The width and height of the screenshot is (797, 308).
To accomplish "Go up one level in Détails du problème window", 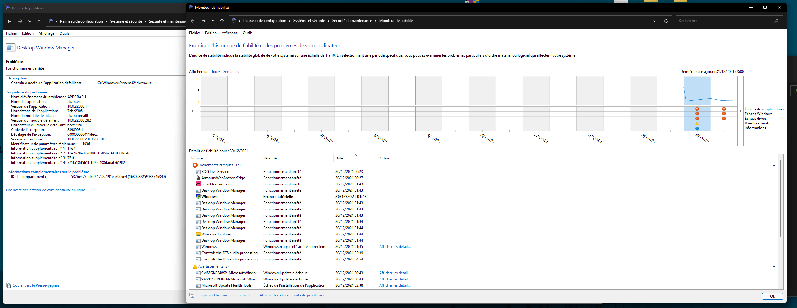I will point(39,21).
